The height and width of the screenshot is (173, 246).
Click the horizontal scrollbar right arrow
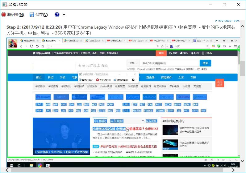point(233,170)
